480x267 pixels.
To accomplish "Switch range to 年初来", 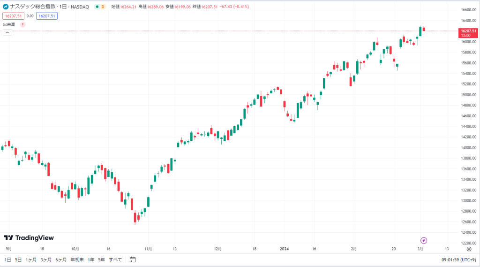I will 77,259.
